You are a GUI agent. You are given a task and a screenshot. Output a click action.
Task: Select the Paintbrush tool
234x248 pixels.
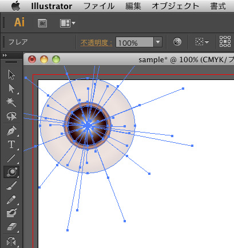[x=11, y=186]
